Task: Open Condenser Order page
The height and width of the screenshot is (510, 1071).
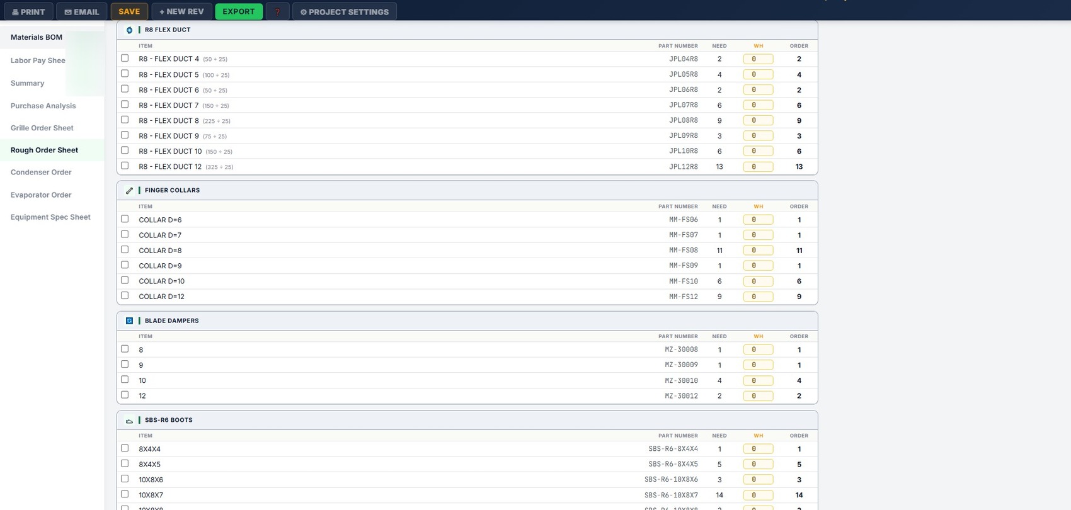Action: (x=41, y=173)
